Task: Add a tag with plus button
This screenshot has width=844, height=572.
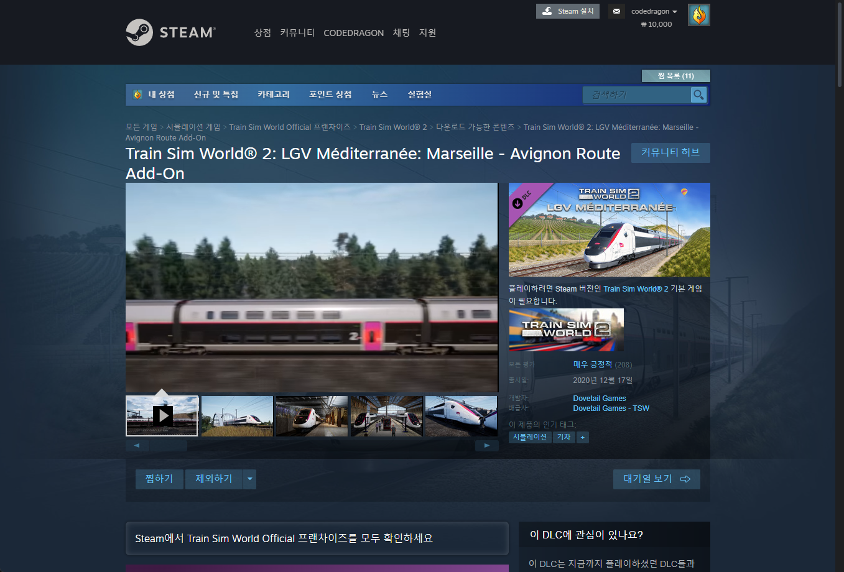Action: point(583,437)
